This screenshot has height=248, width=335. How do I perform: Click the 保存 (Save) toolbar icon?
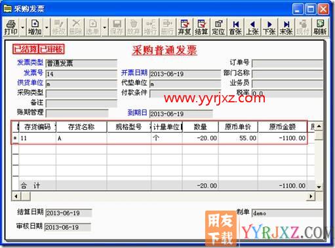point(117,28)
